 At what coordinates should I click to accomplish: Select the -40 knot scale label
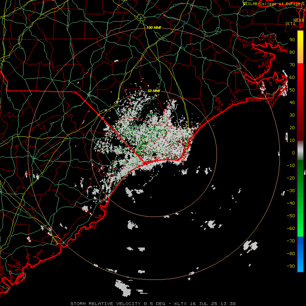pos(291,203)
